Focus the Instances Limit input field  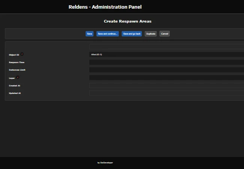tap(167, 70)
